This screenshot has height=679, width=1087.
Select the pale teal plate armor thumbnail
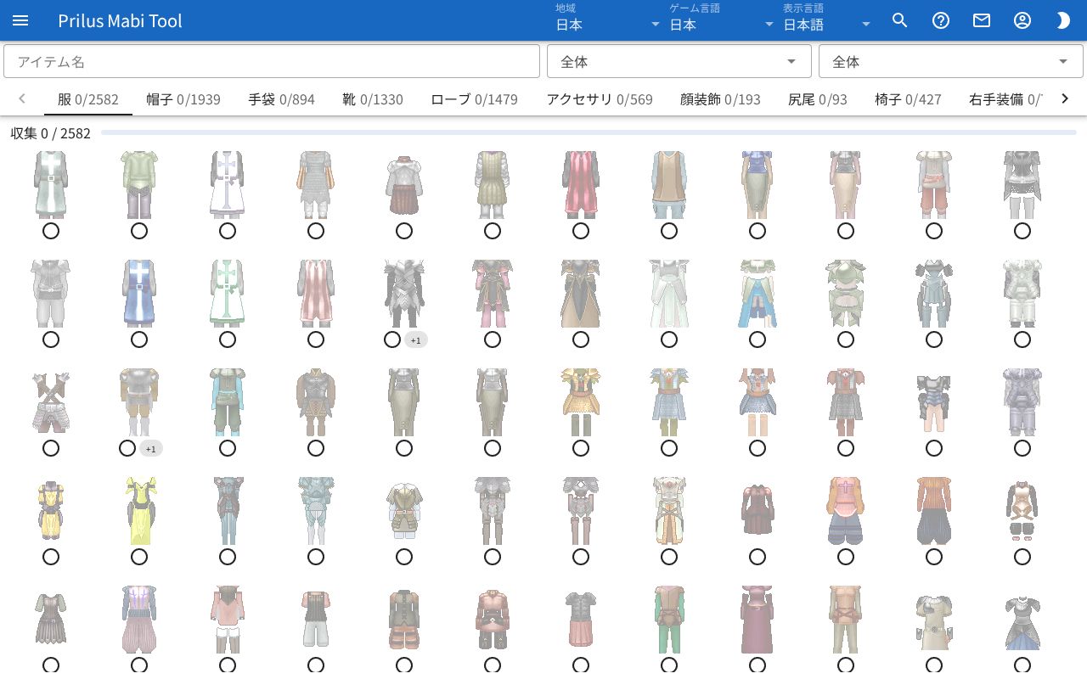[316, 510]
